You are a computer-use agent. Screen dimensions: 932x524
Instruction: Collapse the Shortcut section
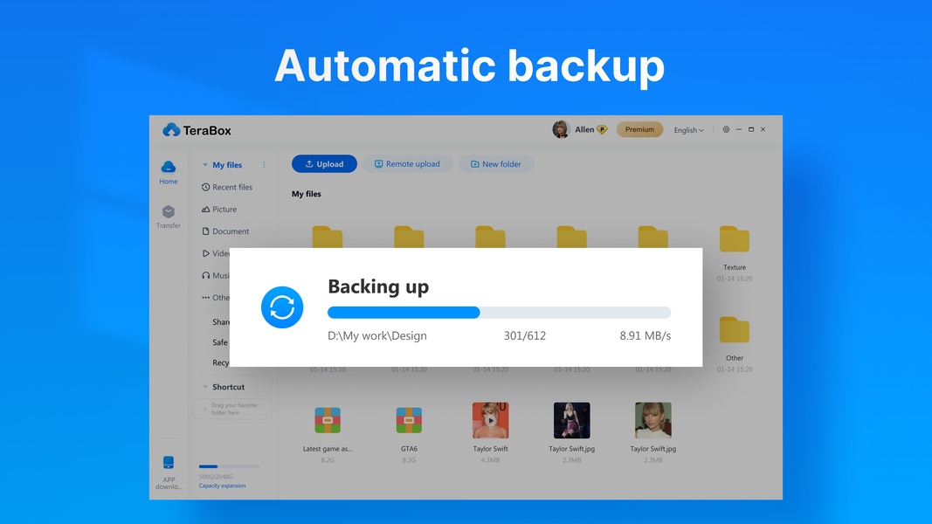[x=205, y=387]
